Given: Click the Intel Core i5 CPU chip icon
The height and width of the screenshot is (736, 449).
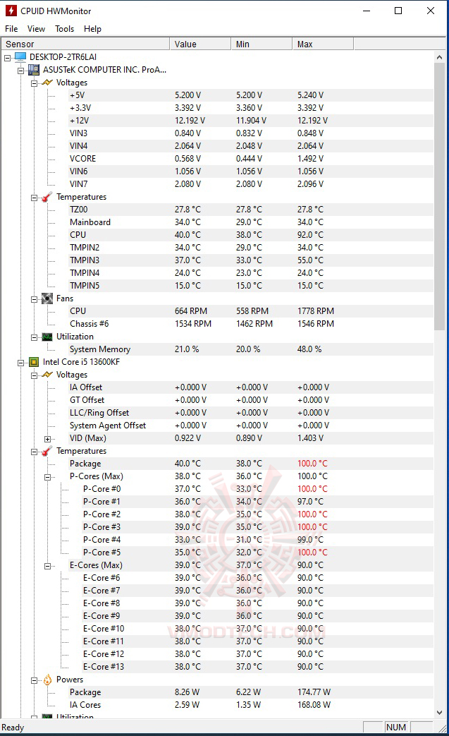Looking at the screenshot, I should coord(34,362).
